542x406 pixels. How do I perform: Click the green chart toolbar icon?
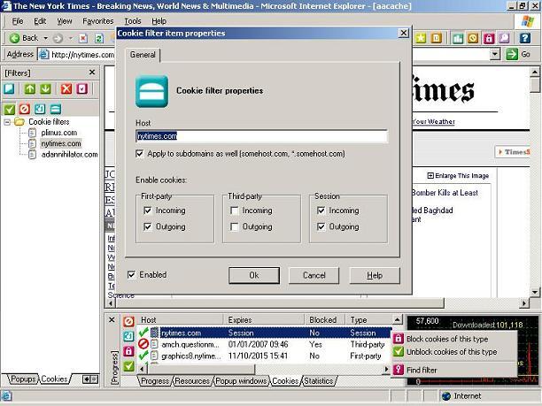(458, 38)
